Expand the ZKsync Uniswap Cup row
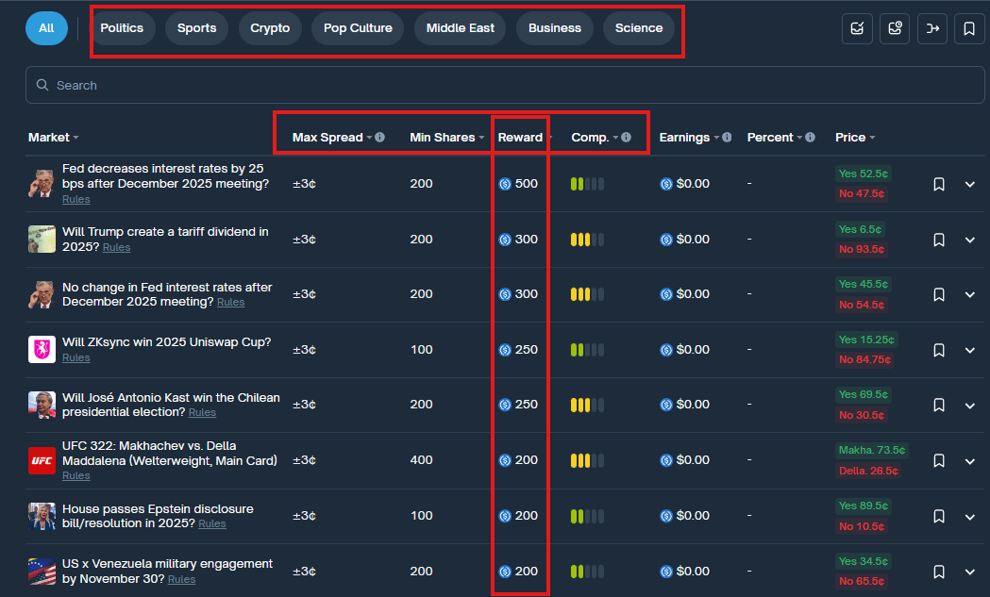The image size is (990, 597). click(970, 350)
